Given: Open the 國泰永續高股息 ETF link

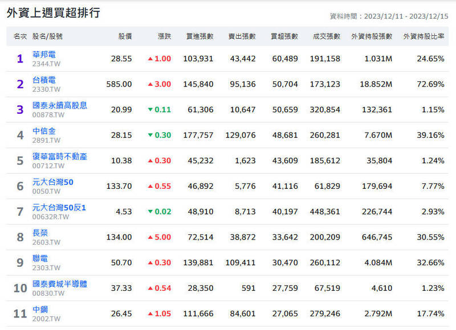Looking at the screenshot, I should [x=60, y=105].
